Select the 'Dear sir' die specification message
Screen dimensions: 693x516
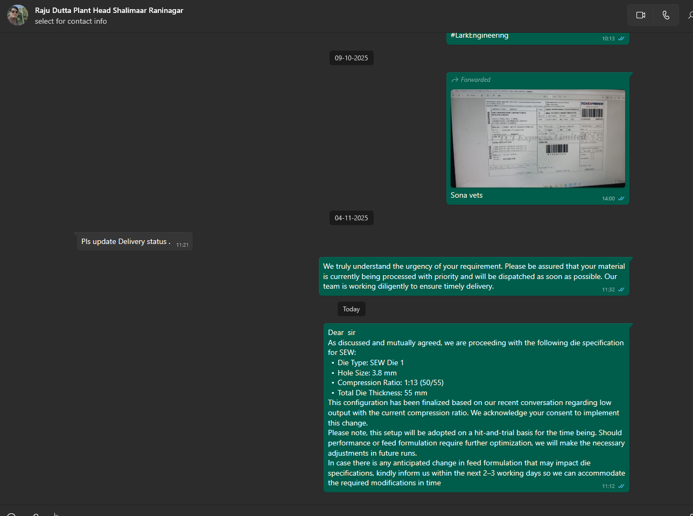(x=475, y=408)
